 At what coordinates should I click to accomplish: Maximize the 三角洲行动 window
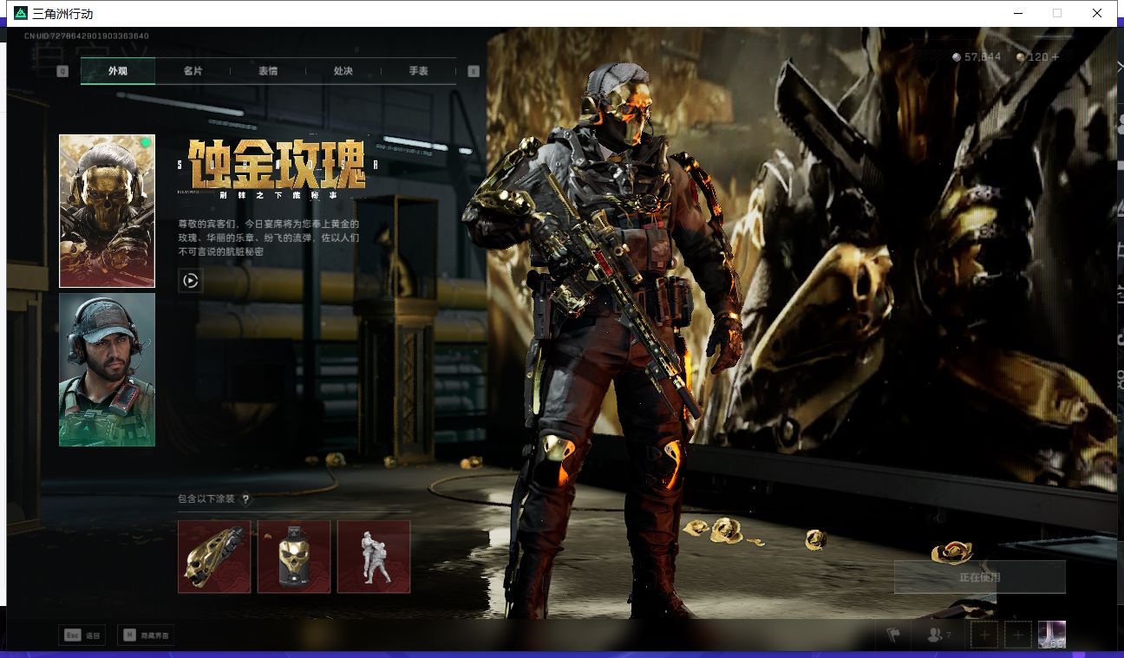click(1057, 13)
